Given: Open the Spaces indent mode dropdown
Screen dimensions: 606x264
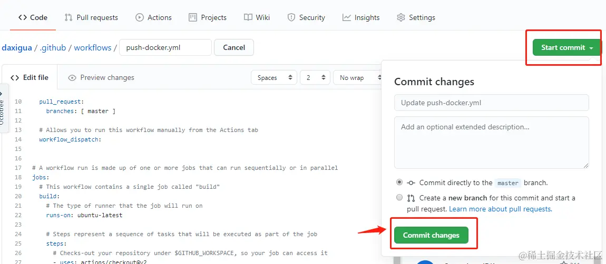Looking at the screenshot, I should [x=274, y=78].
